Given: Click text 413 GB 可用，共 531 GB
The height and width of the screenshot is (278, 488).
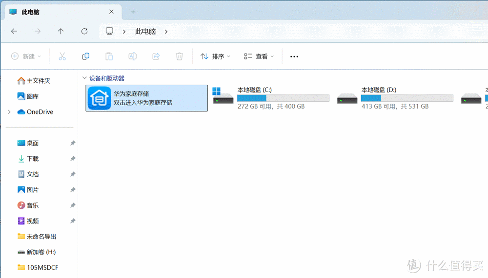Looking at the screenshot, I should pos(395,107).
